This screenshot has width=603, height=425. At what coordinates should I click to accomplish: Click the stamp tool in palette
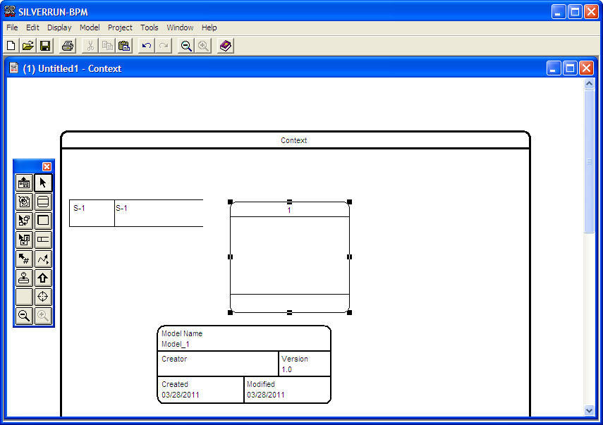coord(24,278)
